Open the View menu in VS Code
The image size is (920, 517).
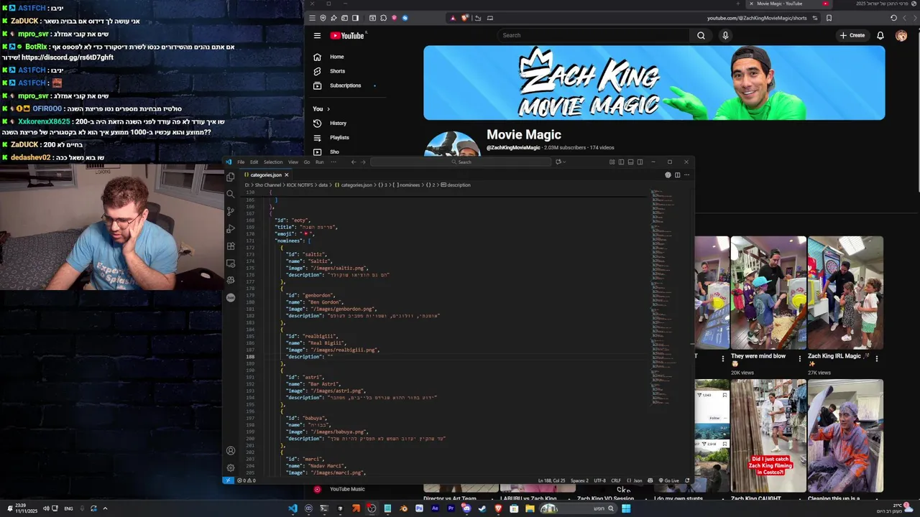pos(293,162)
